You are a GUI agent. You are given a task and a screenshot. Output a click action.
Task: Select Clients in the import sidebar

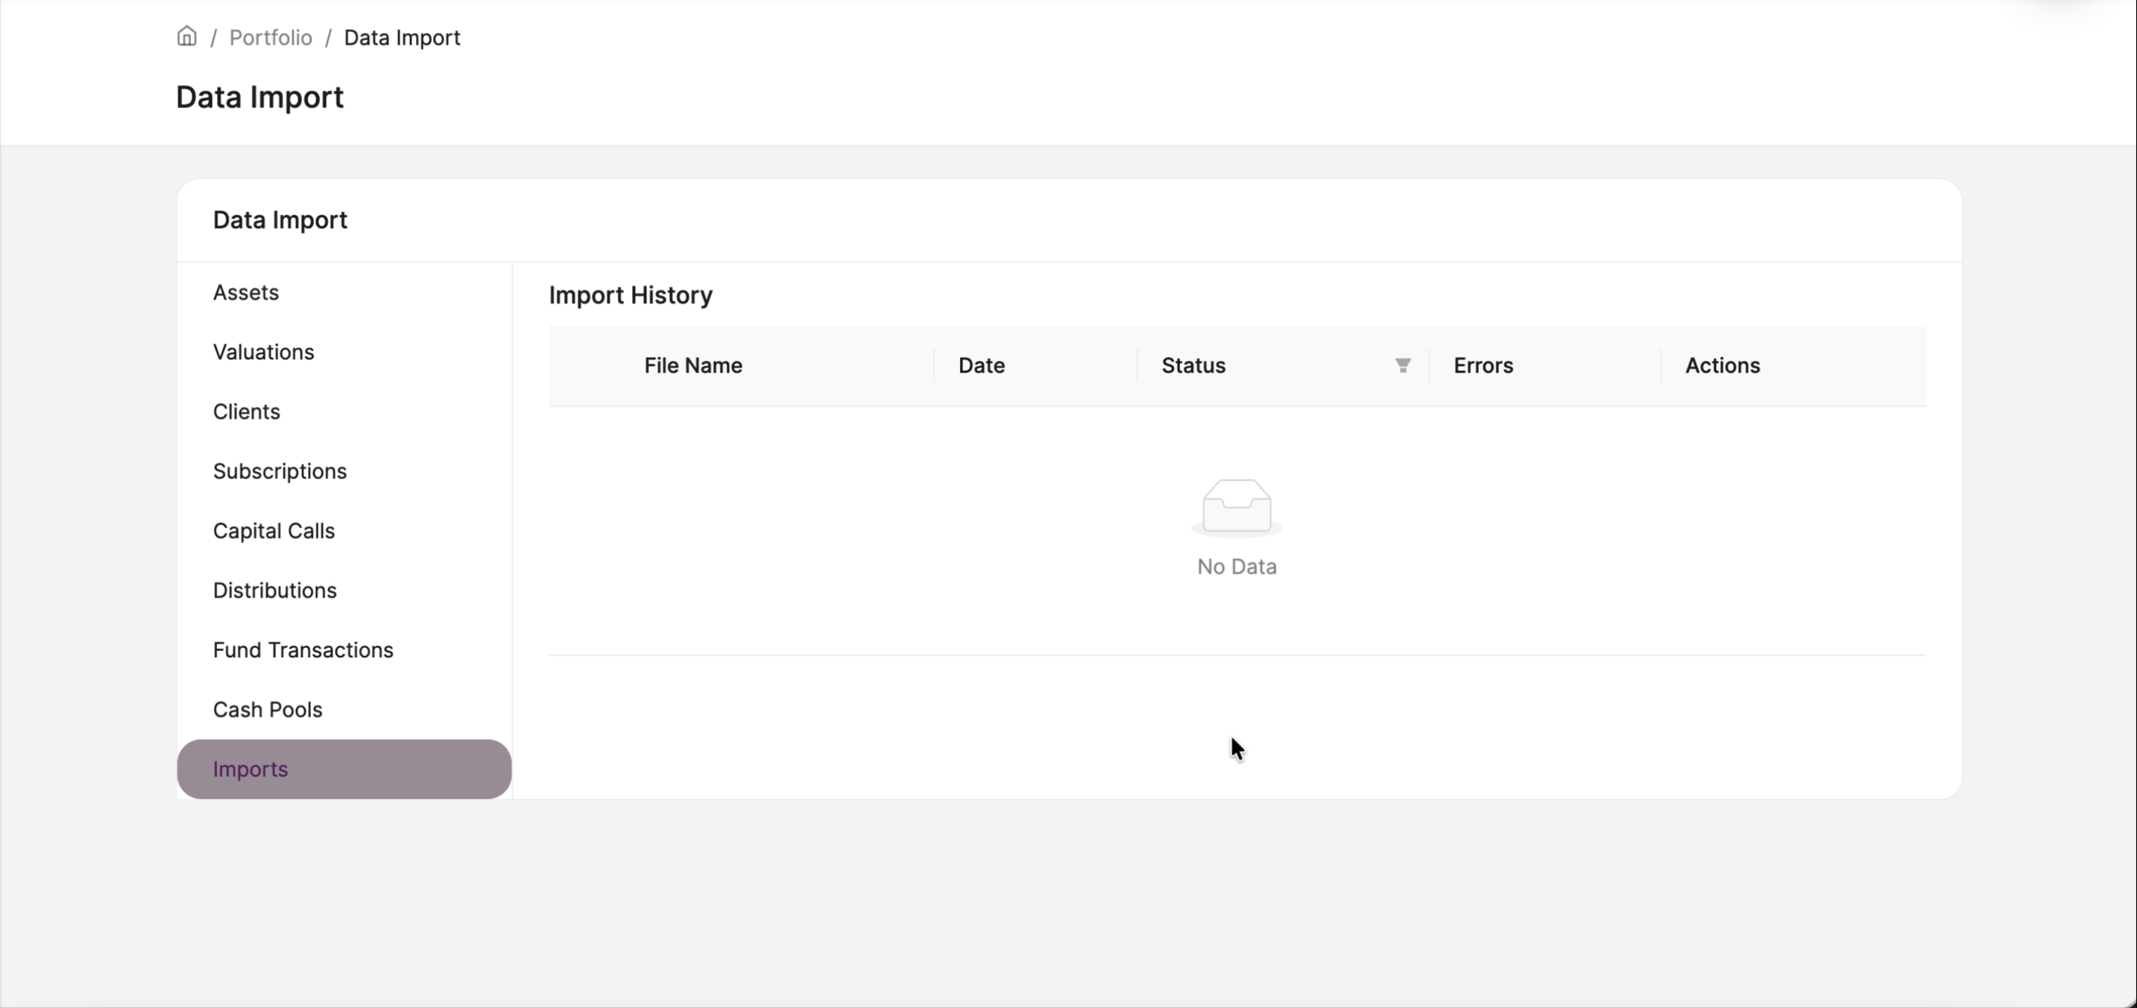tap(344, 412)
